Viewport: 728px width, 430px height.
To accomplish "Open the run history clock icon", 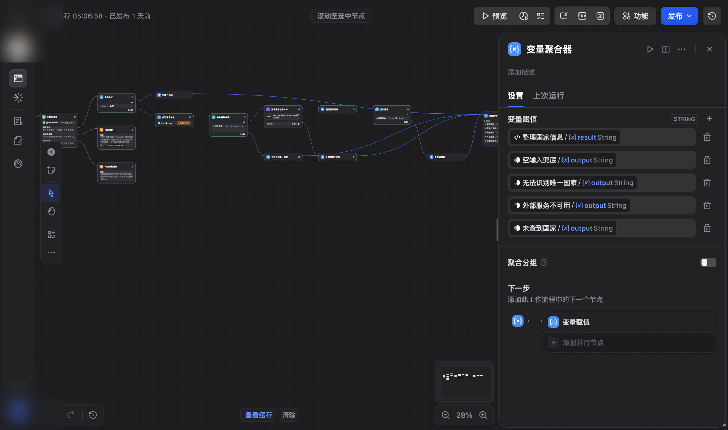I will point(523,16).
